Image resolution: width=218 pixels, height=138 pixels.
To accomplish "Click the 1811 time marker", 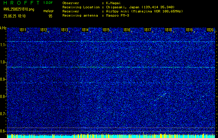I will click(x=23, y=30).
